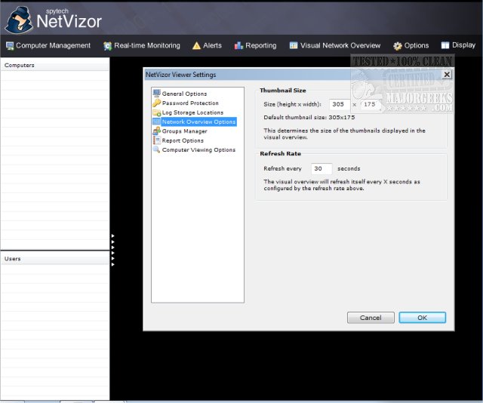Open the Reporting menu
This screenshot has width=483, height=403.
tap(255, 45)
